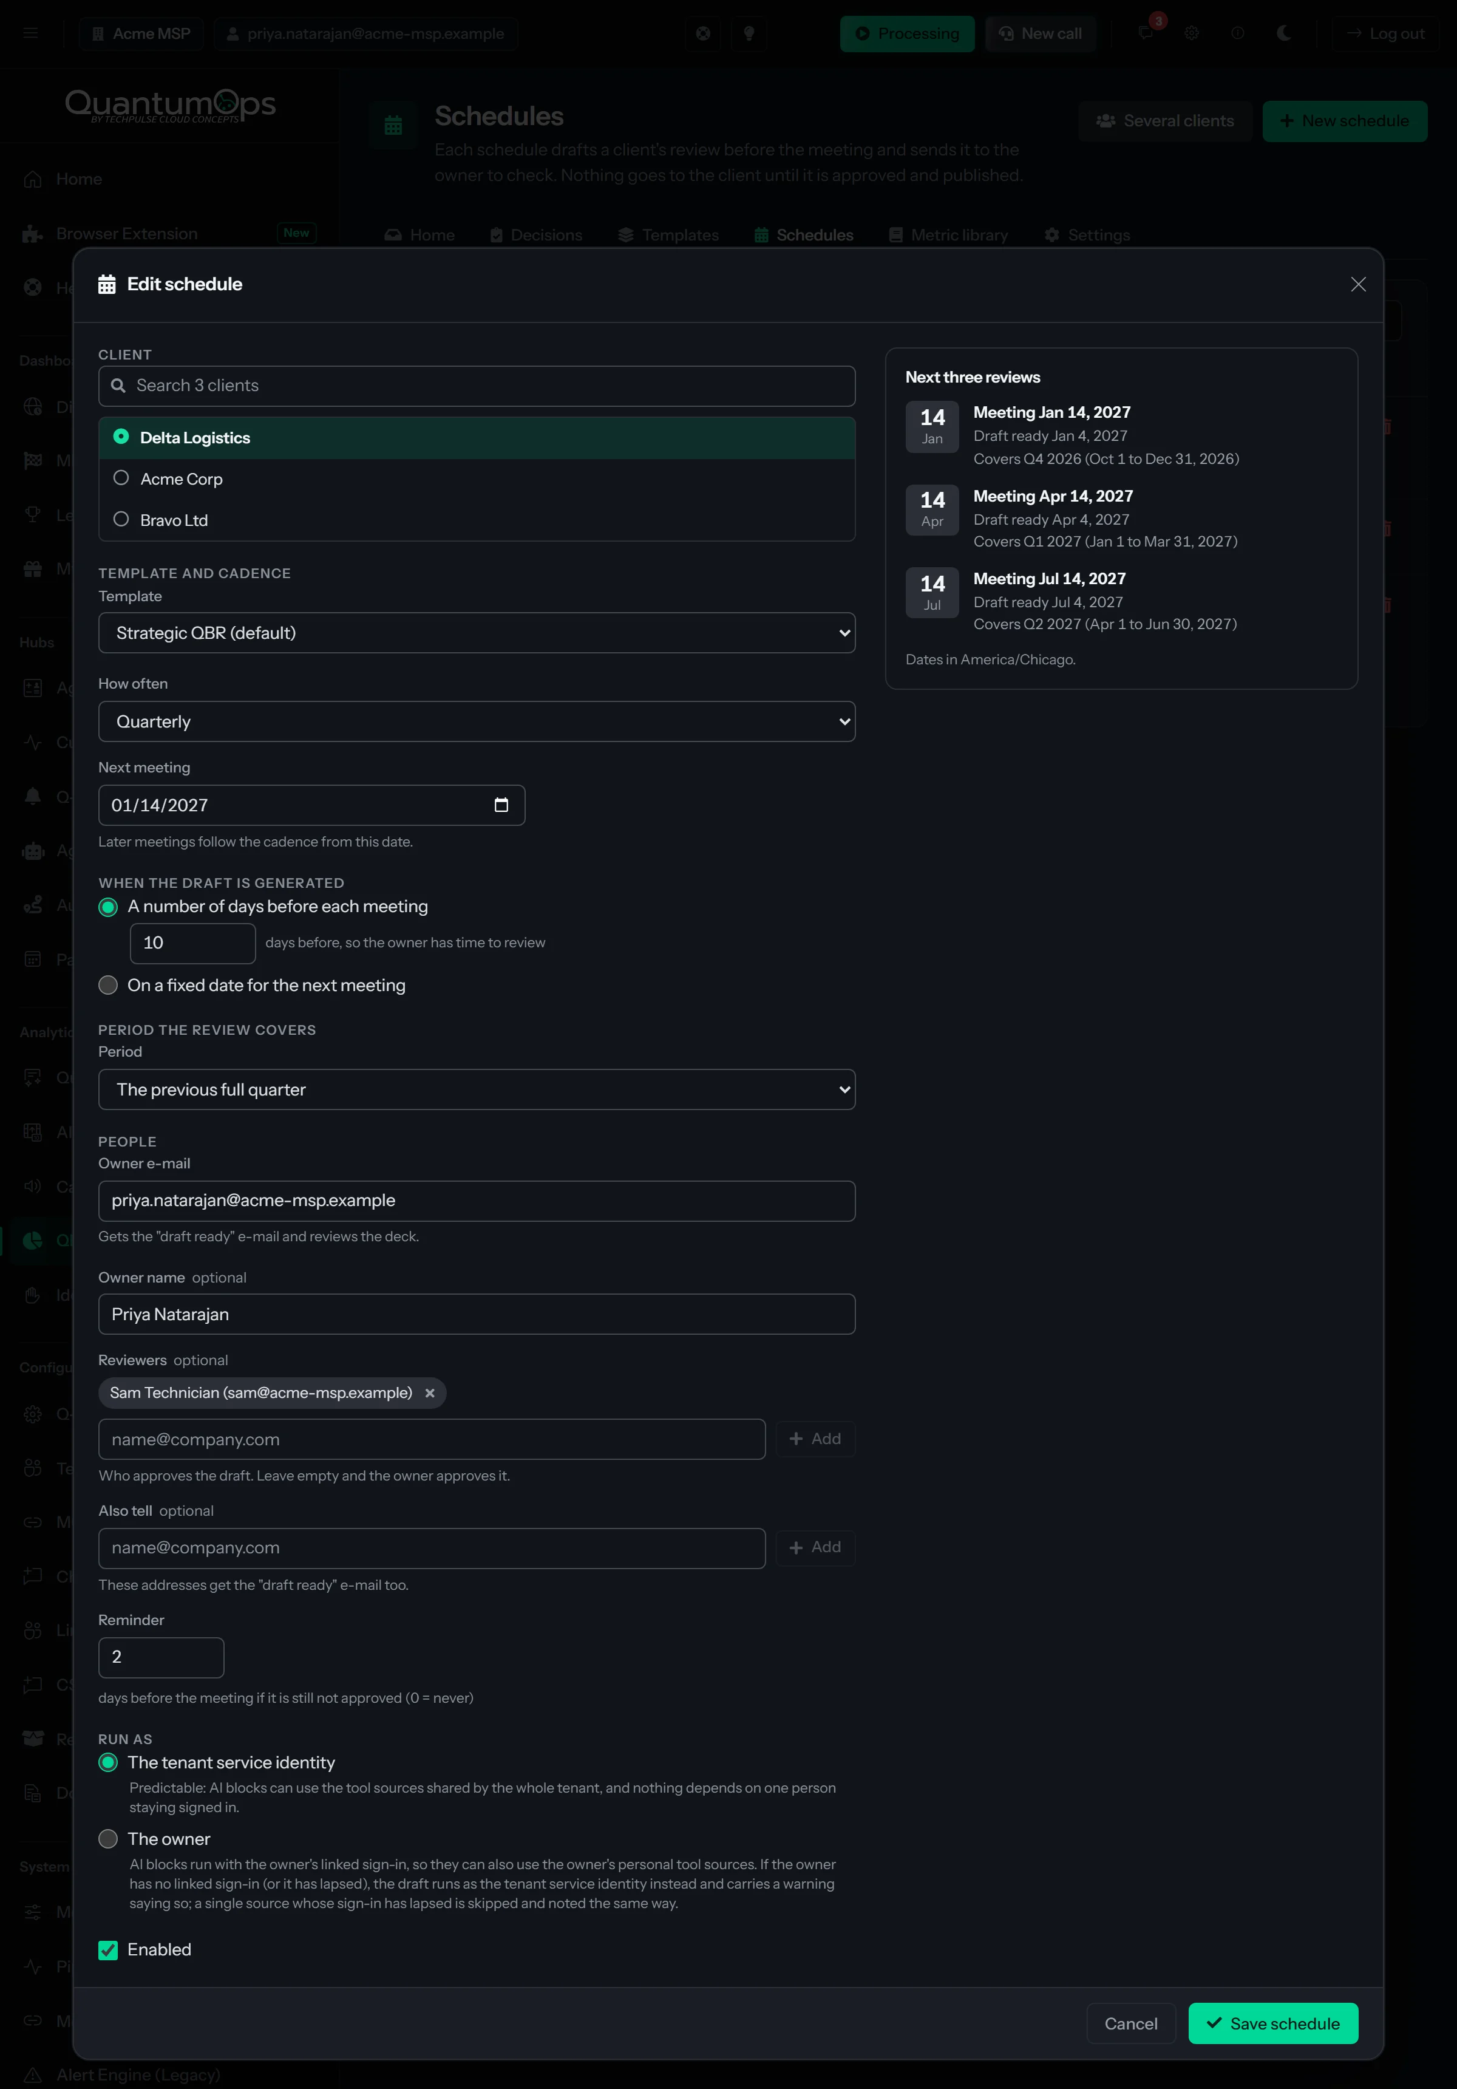Click the Reminder days number field
Image resolution: width=1457 pixels, height=2089 pixels.
point(161,1658)
